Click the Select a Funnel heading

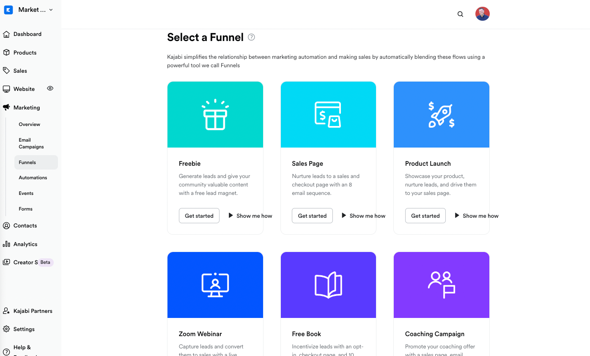(206, 37)
